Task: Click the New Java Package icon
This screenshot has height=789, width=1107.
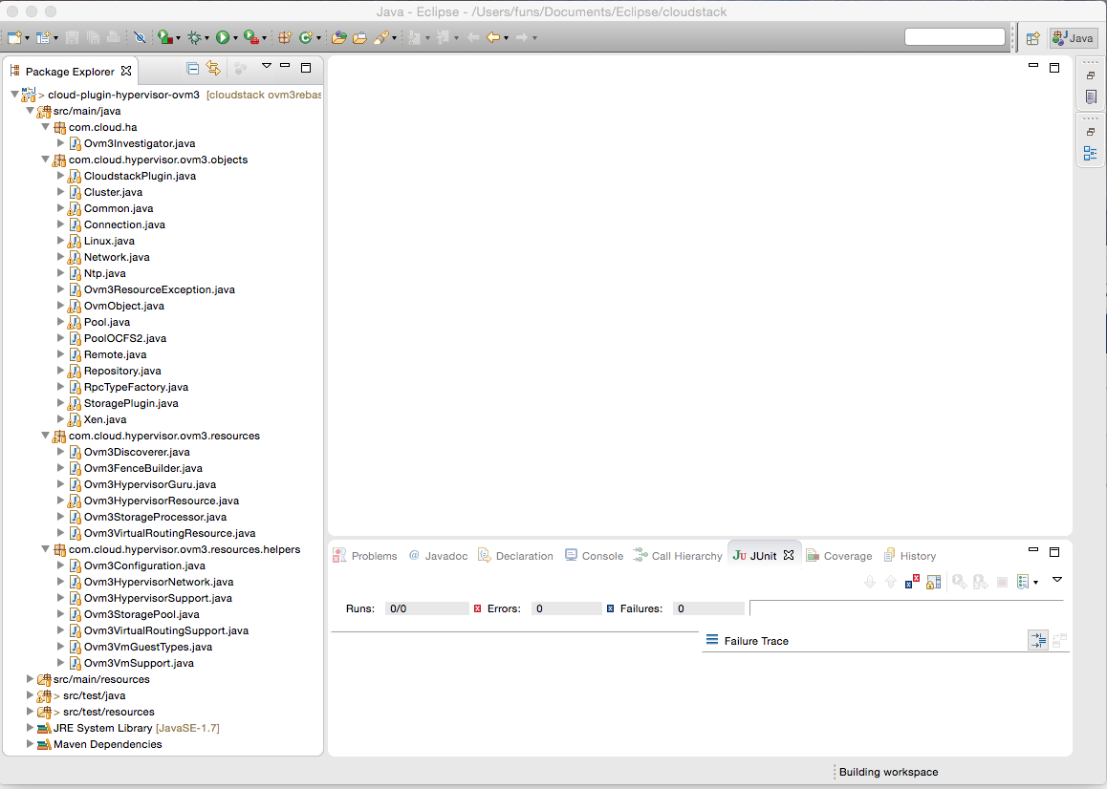Action: point(284,37)
